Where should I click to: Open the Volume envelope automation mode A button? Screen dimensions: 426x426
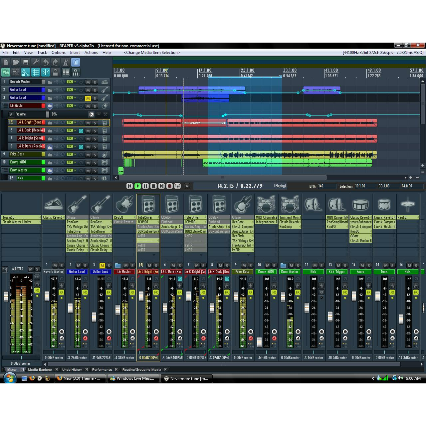[x=11, y=114]
